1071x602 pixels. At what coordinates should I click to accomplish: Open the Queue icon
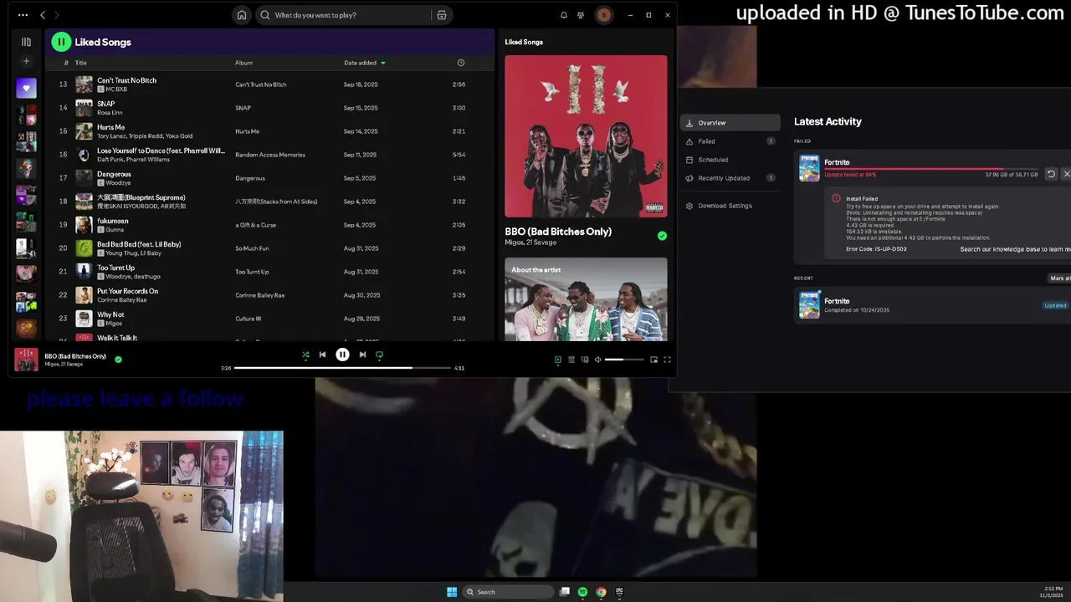coord(571,360)
